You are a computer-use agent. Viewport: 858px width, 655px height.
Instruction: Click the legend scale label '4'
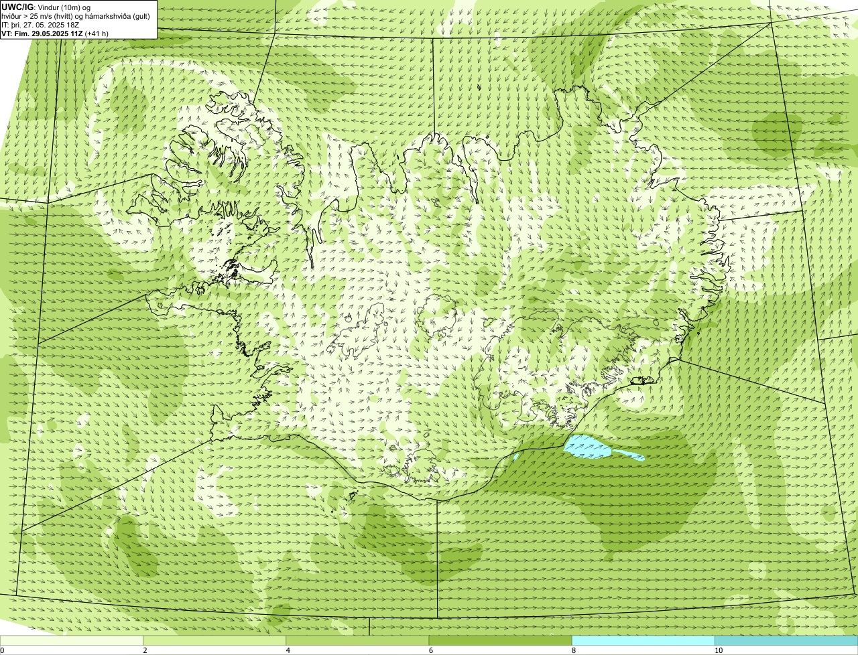pos(288,650)
